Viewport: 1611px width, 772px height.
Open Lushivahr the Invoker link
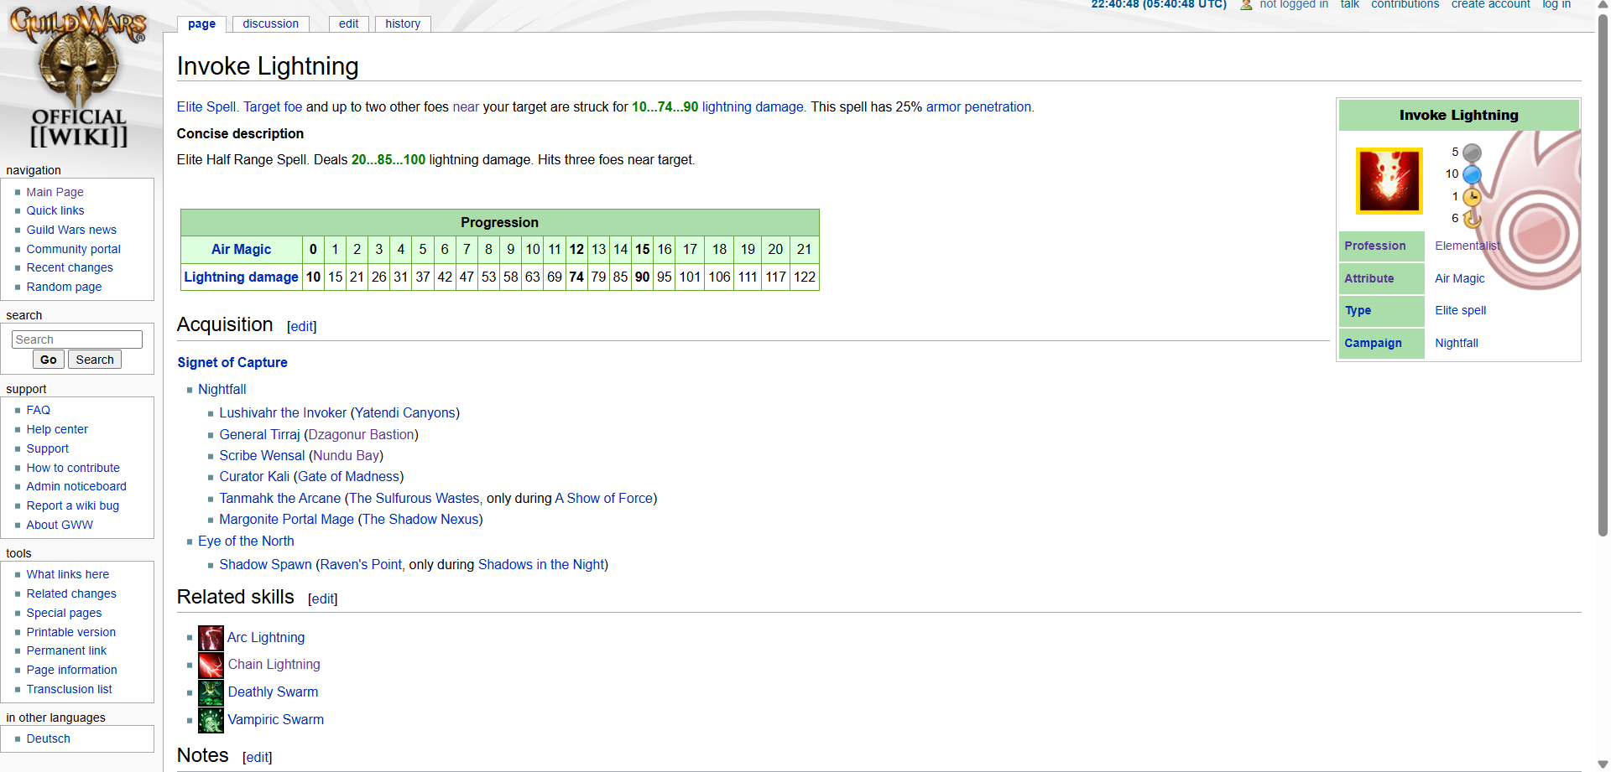[x=283, y=412]
